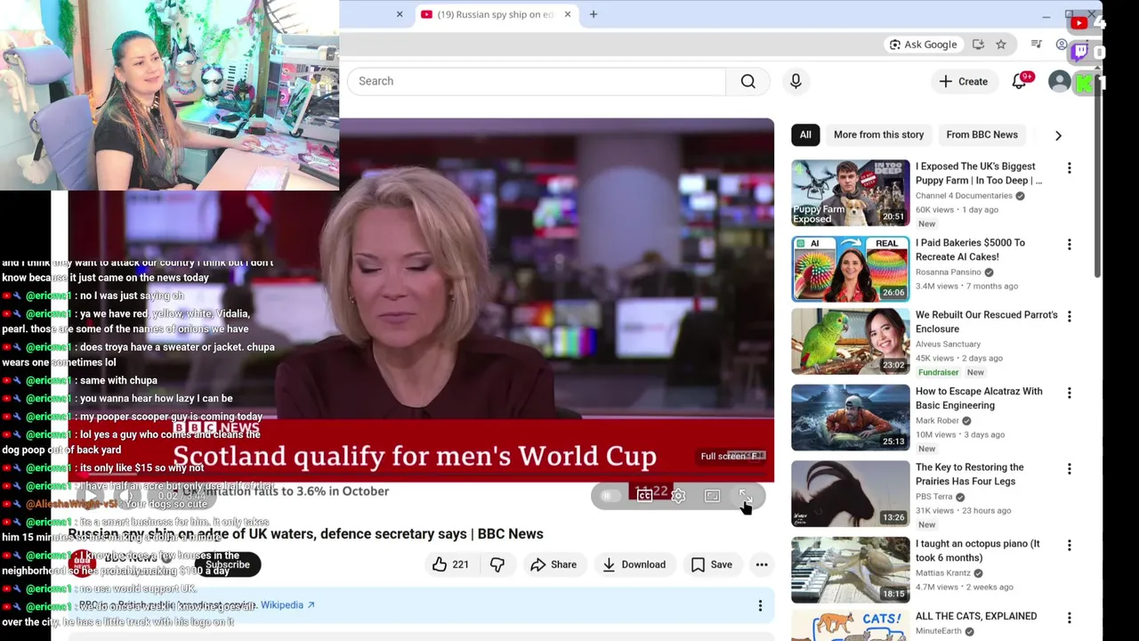Open title 'ALL THE CATS, EXPLAINED'
This screenshot has width=1139, height=641.
(976, 616)
